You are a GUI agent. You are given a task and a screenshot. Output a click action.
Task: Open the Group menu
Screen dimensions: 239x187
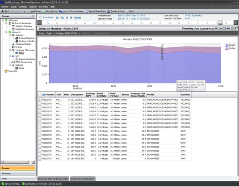point(14,7)
